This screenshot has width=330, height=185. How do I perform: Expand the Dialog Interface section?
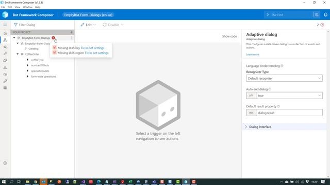(284, 127)
